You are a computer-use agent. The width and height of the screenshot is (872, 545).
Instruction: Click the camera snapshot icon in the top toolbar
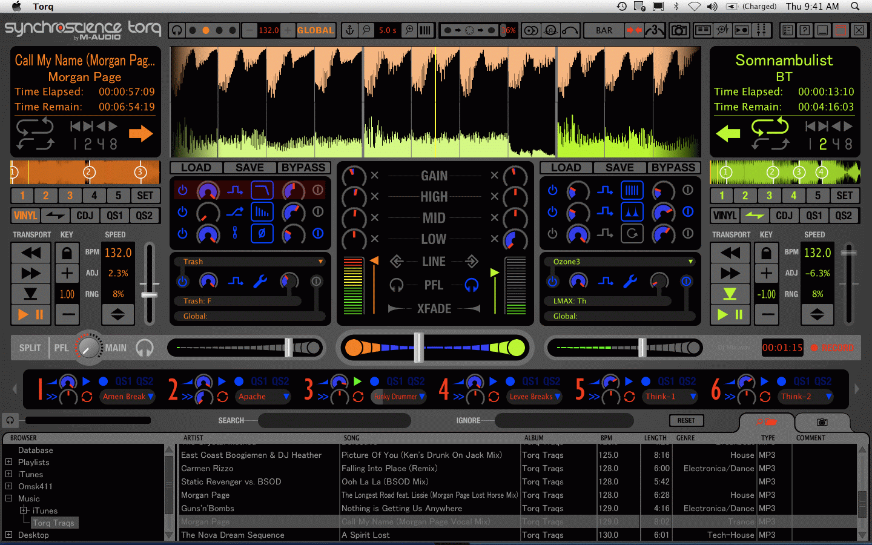point(679,30)
